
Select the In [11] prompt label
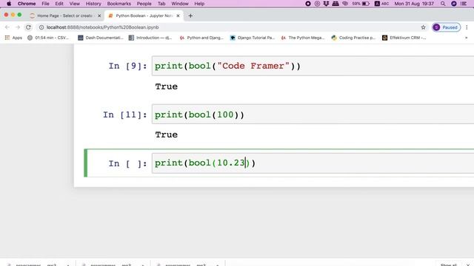pos(125,115)
